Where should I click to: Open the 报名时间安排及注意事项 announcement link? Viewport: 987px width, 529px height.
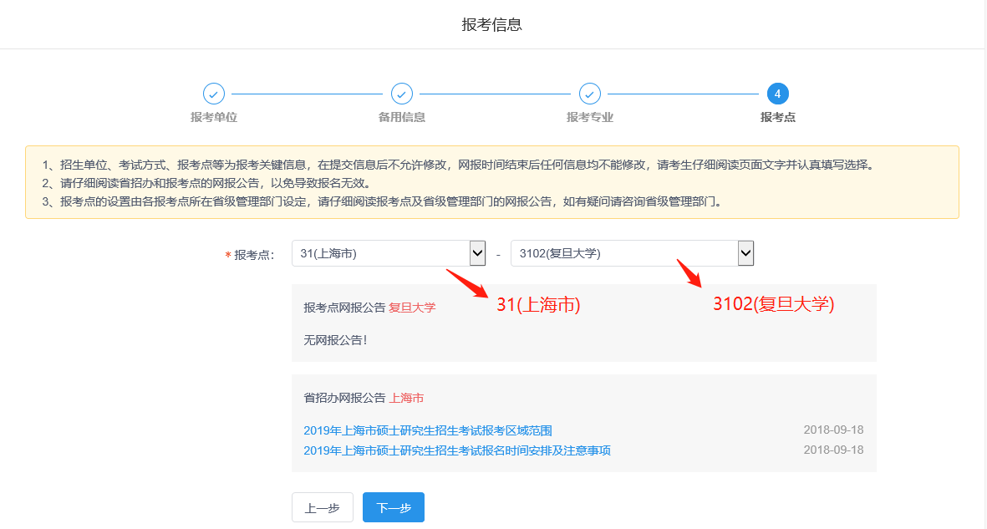pyautogui.click(x=457, y=450)
